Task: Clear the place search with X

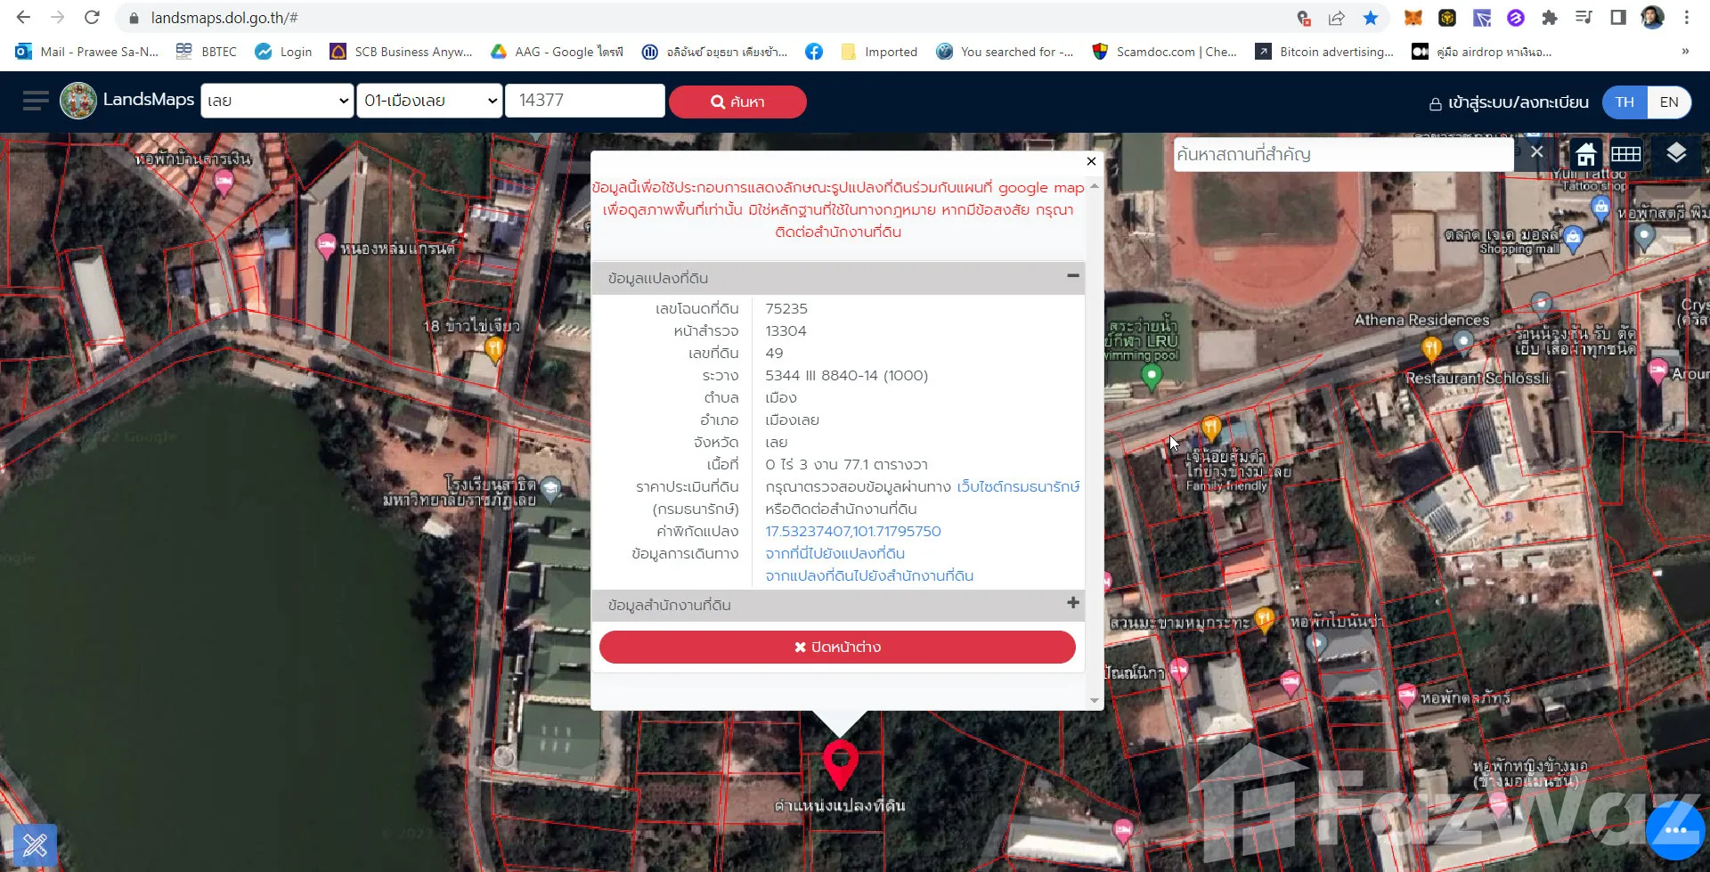Action: coord(1536,152)
